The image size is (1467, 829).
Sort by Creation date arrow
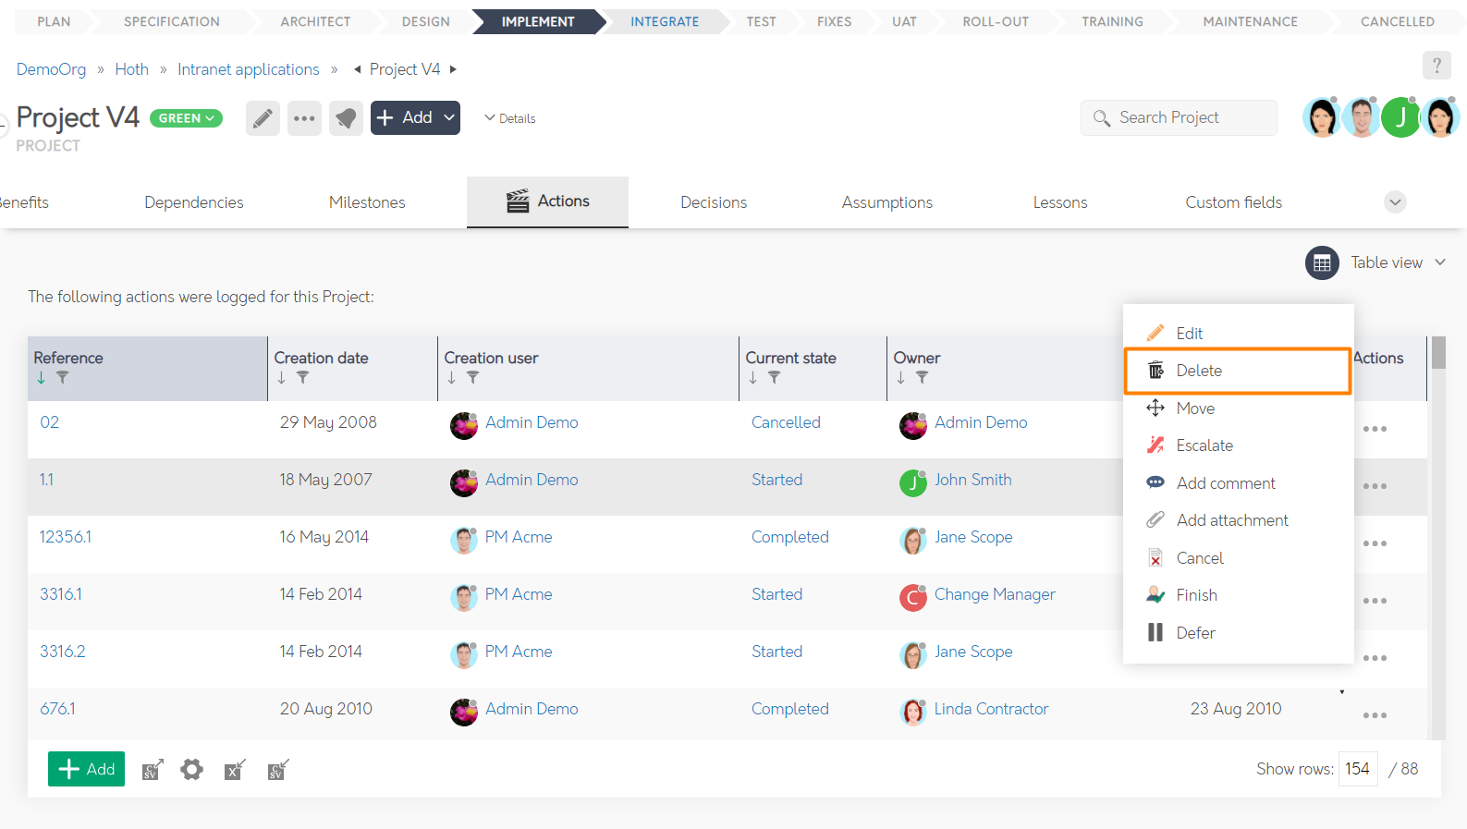click(281, 378)
